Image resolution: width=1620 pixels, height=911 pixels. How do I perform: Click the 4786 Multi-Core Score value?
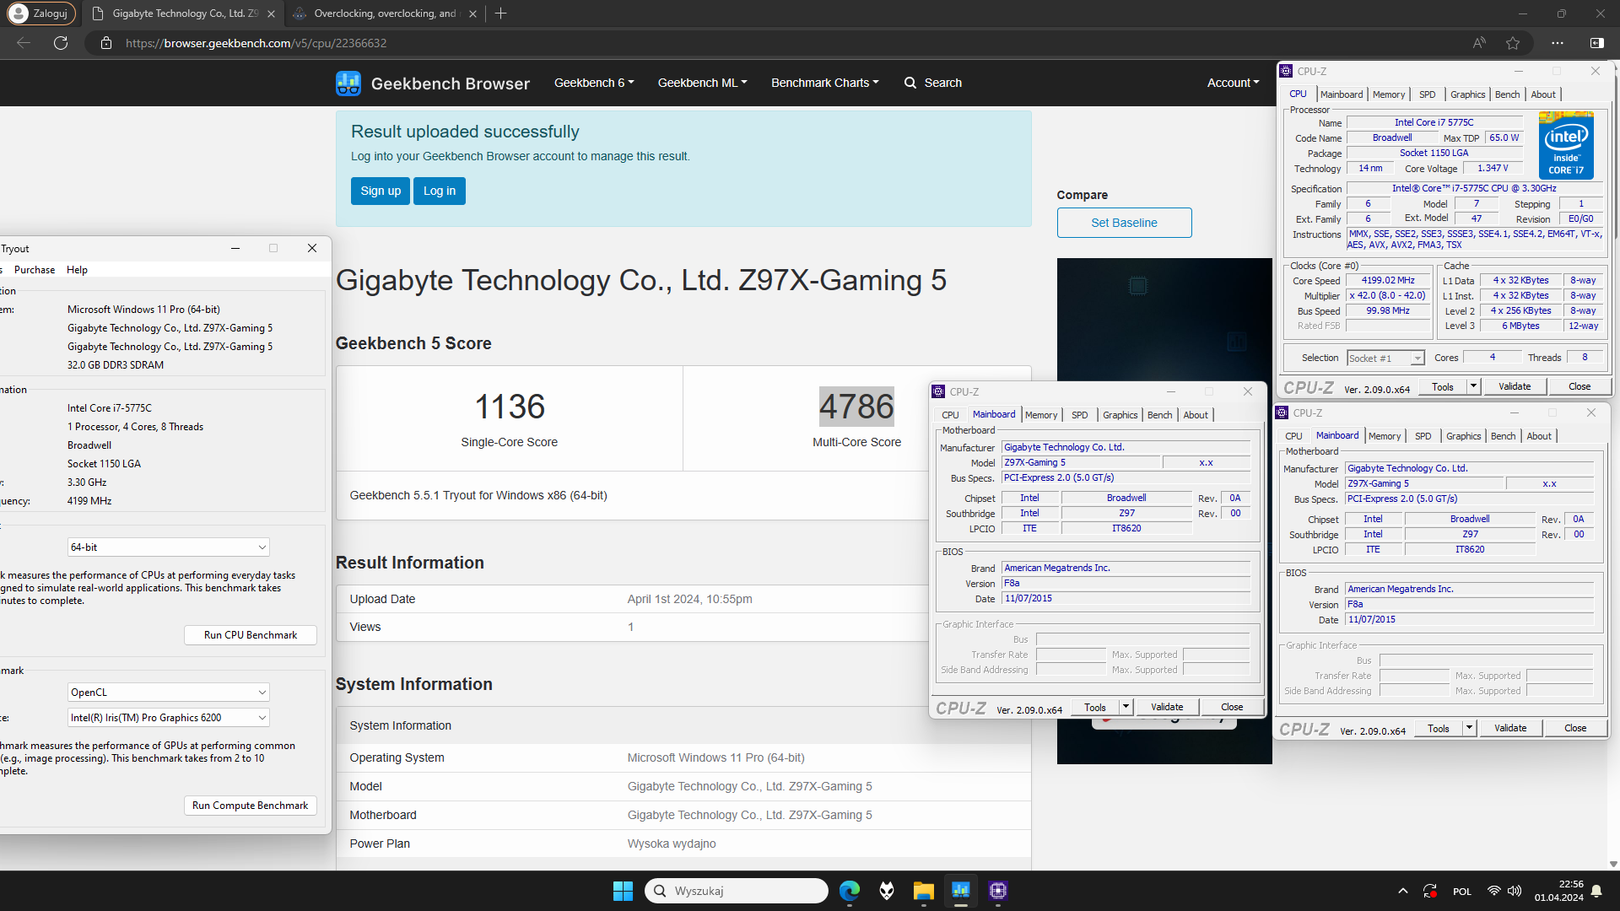[856, 407]
